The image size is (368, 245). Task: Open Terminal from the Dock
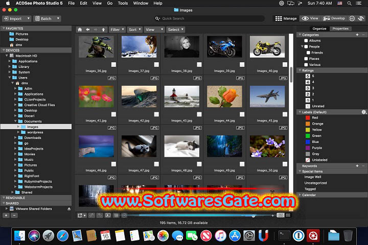click(x=284, y=236)
